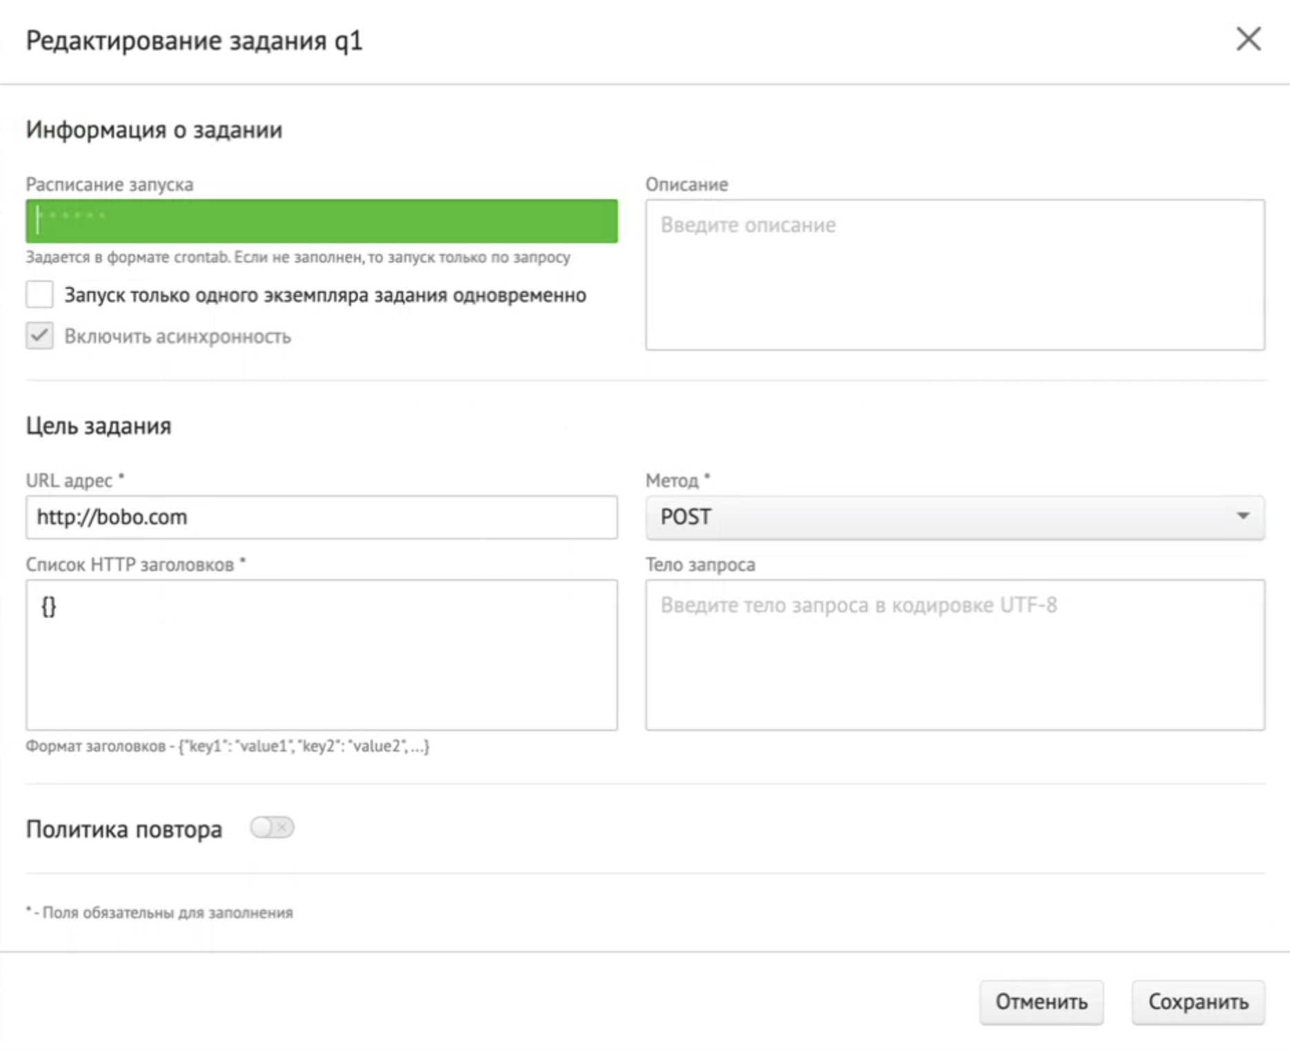Click the crontab format hint under schedule
The width and height of the screenshot is (1290, 1050).
297,257
